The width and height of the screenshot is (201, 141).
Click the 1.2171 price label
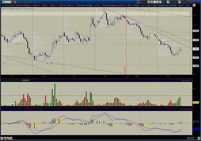[x=196, y=57]
